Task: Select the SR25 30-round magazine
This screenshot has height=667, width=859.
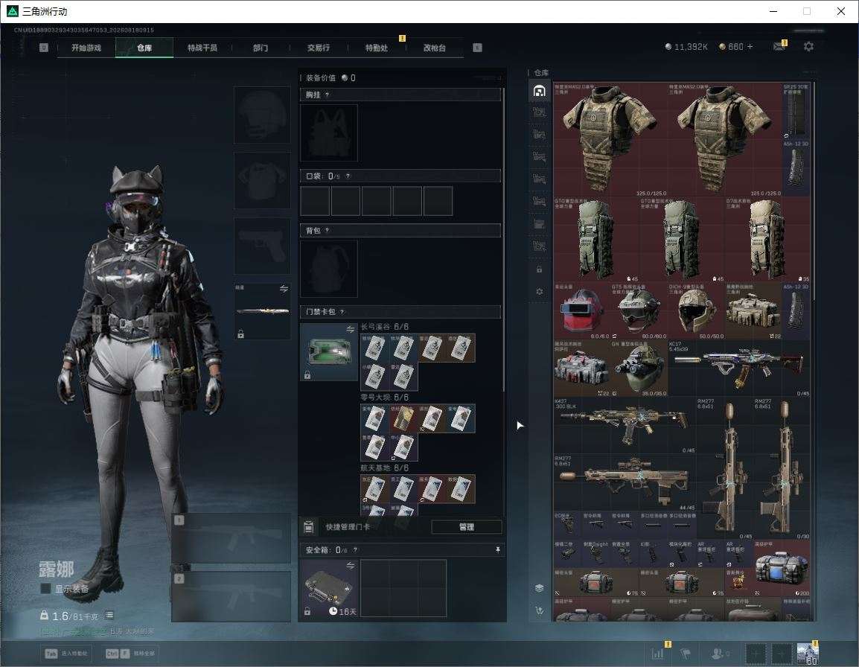Action: point(796,111)
